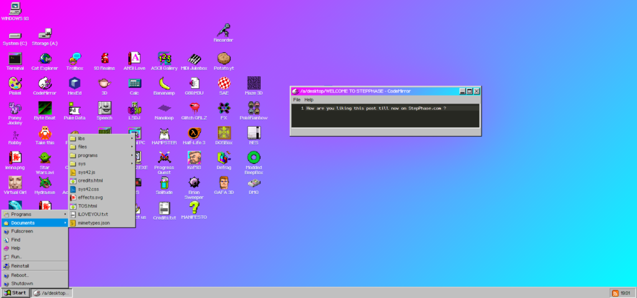Expand the programs folder in Documents submenu
Image resolution: width=637 pixels, height=298 pixels.
coord(101,155)
